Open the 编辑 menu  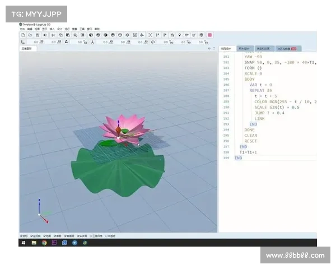point(30,29)
